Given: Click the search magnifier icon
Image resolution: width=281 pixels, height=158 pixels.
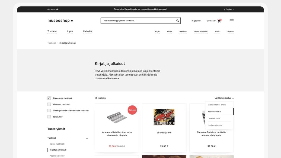Looking at the screenshot, I should click(x=177, y=21).
